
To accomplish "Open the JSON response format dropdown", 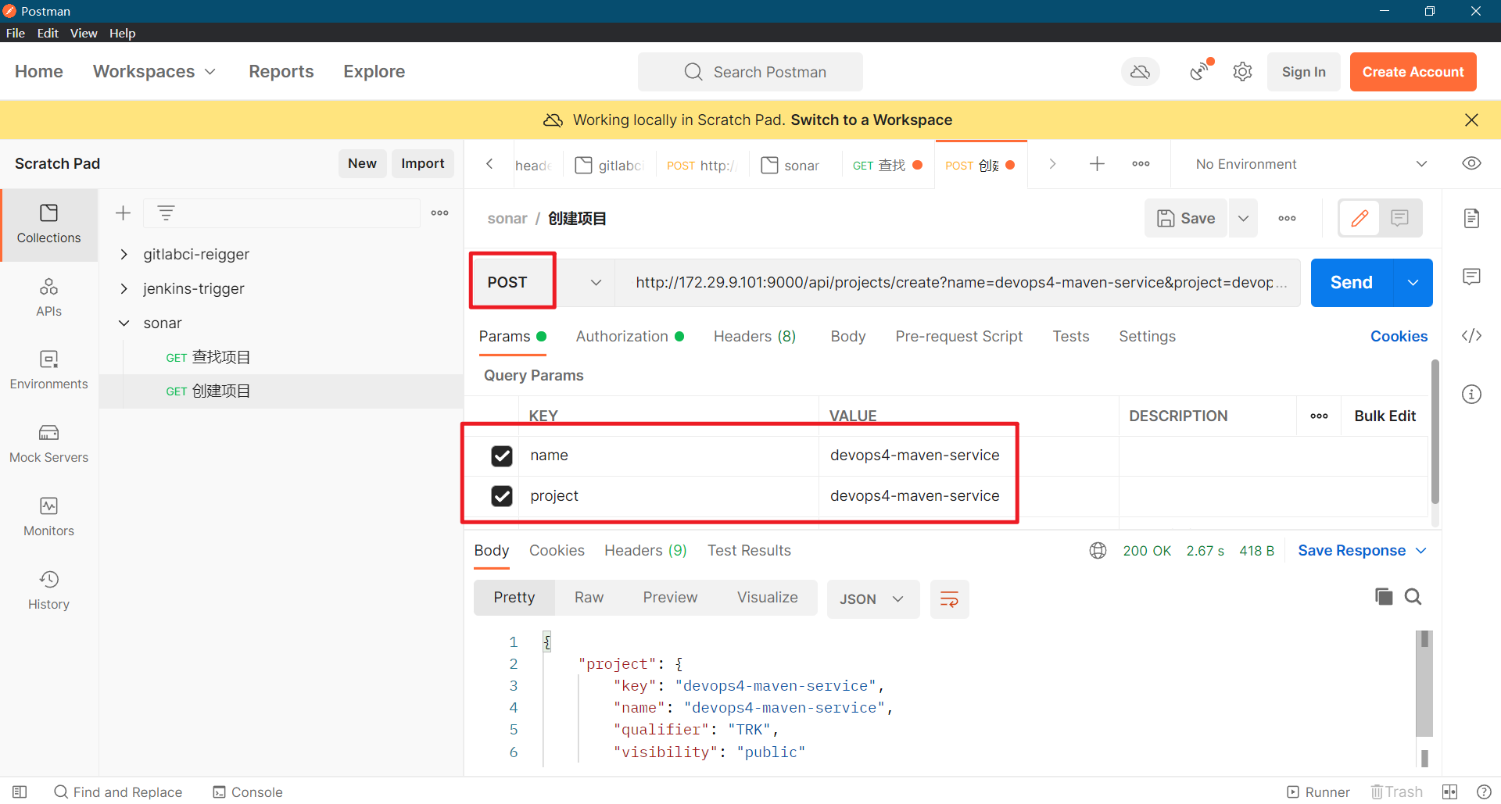I will (872, 599).
